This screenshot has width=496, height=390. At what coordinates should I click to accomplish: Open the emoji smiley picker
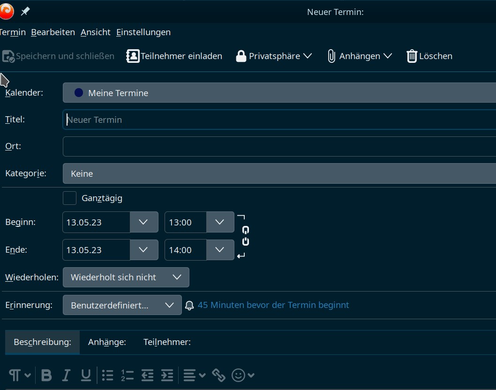pyautogui.click(x=239, y=375)
